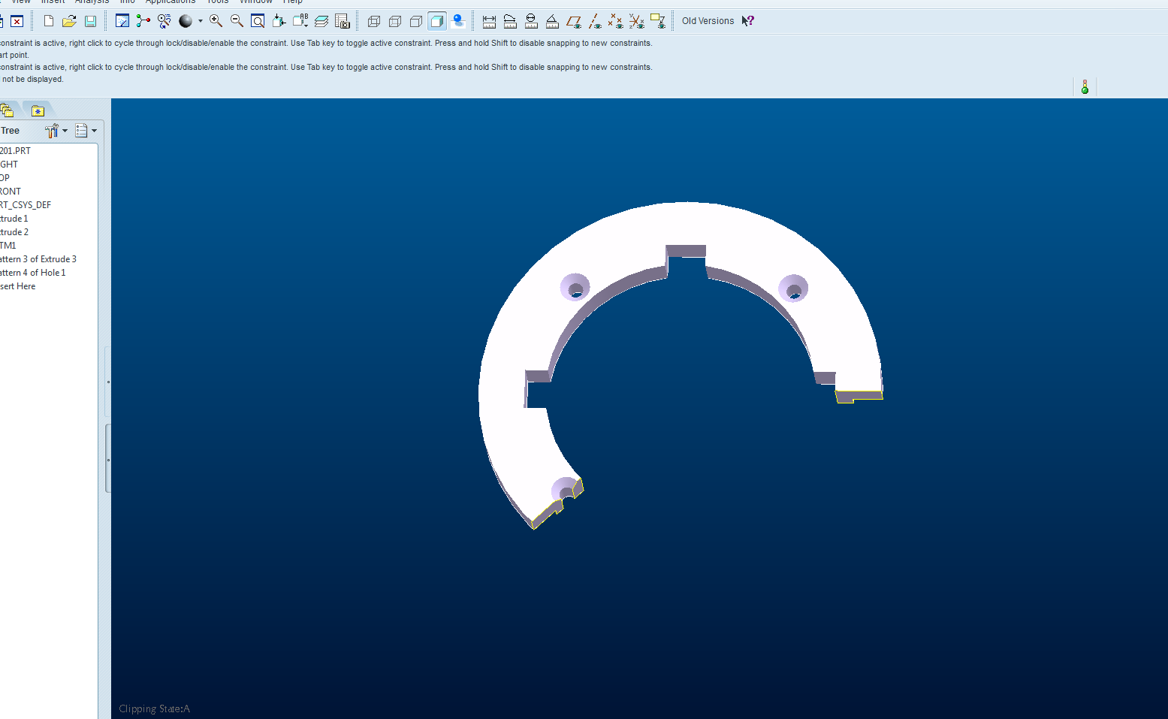The height and width of the screenshot is (719, 1168).
Task: Open the Applications menu
Action: click(x=171, y=2)
